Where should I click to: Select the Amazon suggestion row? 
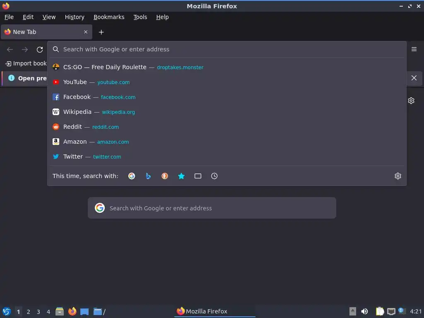(x=227, y=142)
